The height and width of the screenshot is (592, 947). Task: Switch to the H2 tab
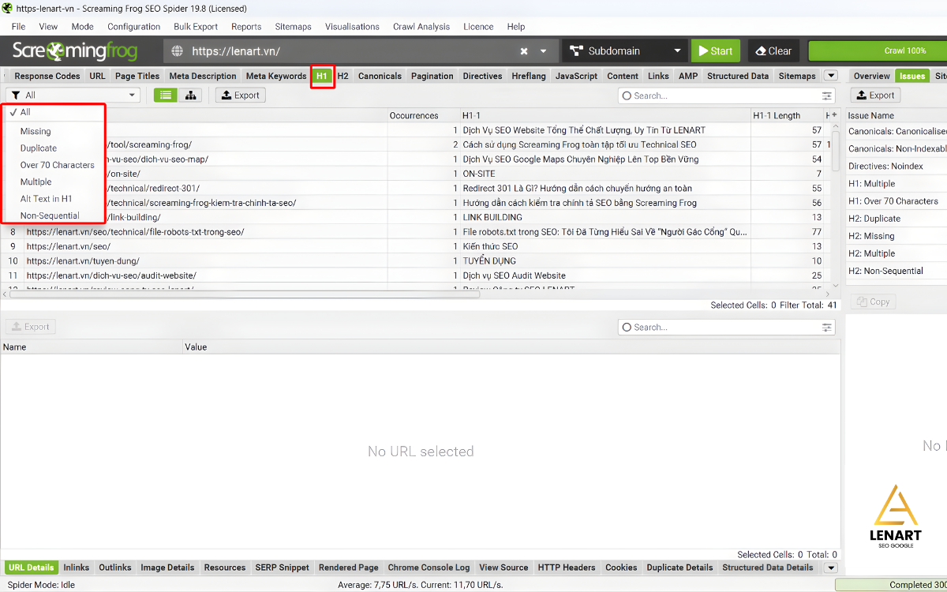click(343, 76)
